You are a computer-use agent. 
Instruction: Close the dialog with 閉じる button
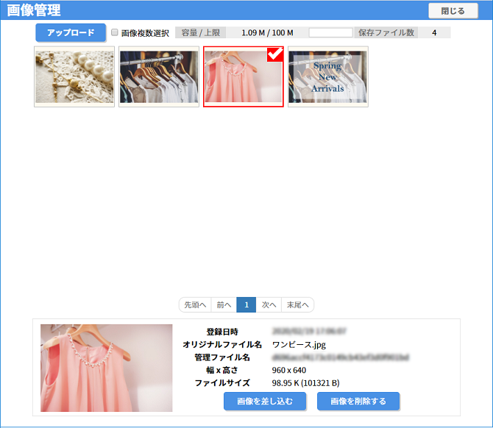[x=453, y=11]
